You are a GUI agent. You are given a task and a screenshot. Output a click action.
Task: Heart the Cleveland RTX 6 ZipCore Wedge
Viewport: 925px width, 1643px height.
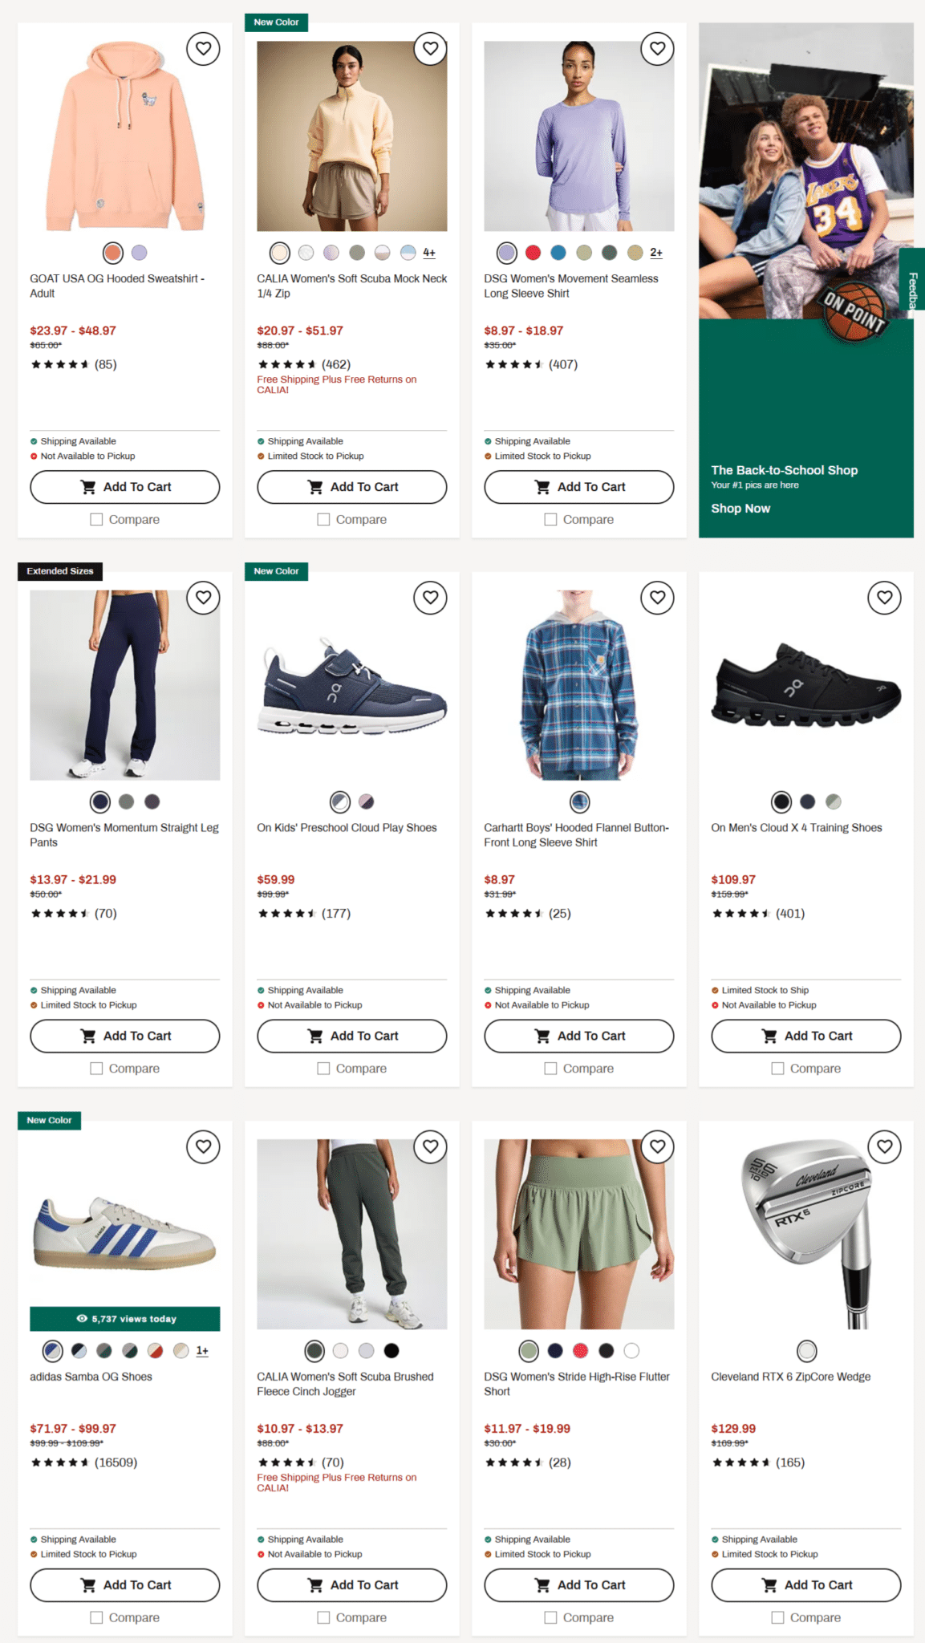click(884, 1146)
